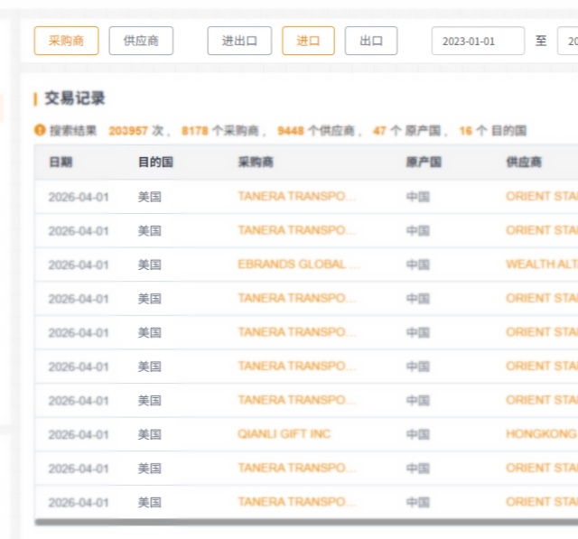Open supplier WEALTH ALT link
This screenshot has height=539, width=578.
tap(542, 265)
